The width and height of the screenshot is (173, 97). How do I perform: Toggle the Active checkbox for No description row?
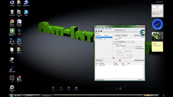[96, 65]
